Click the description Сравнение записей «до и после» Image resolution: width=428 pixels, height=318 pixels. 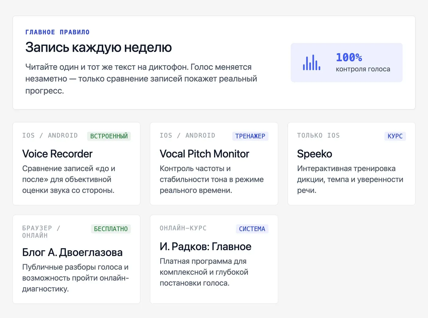point(69,180)
